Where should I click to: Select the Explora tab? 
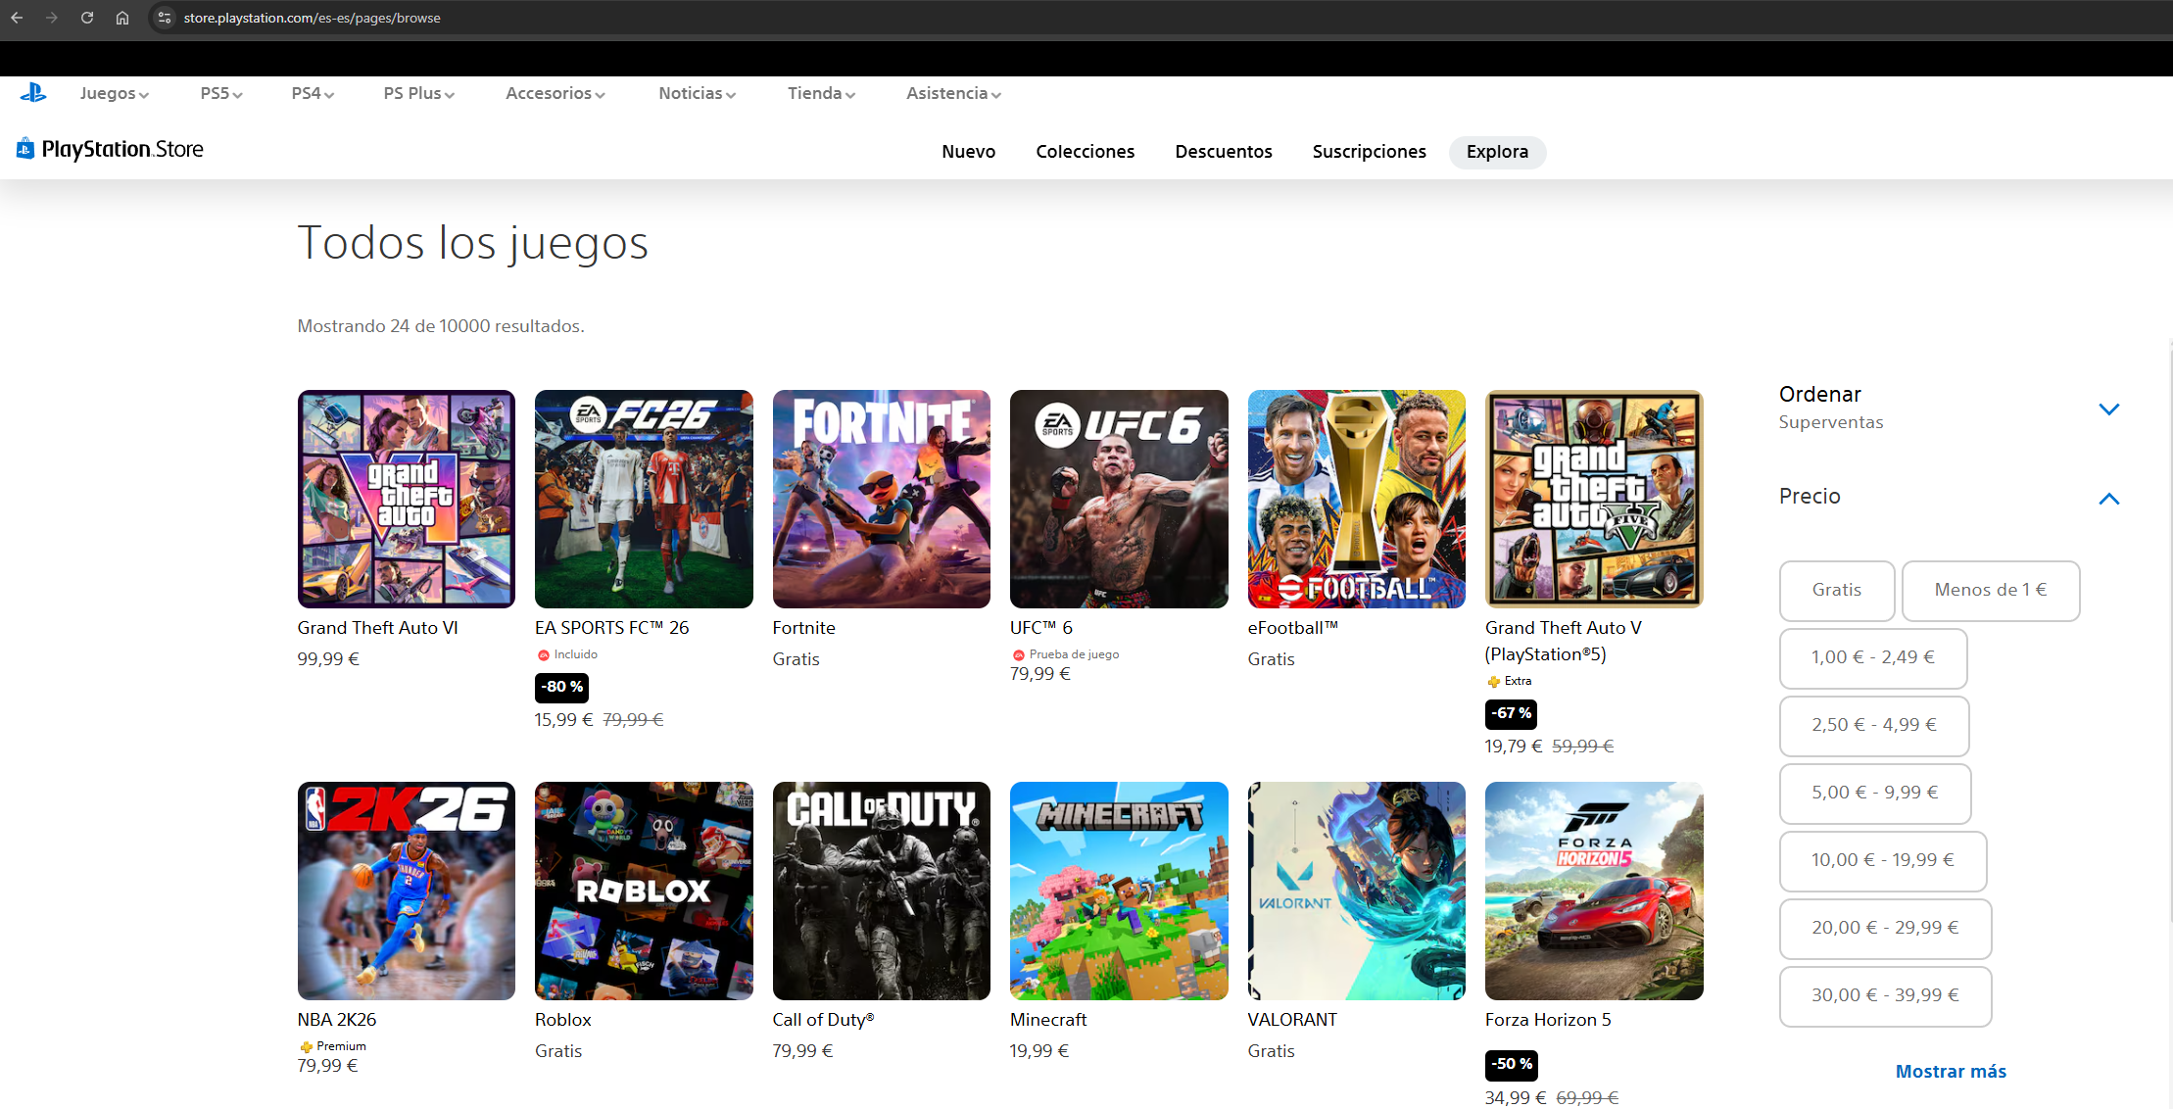click(x=1497, y=152)
